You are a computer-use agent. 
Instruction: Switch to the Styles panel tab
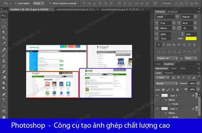[174, 68]
